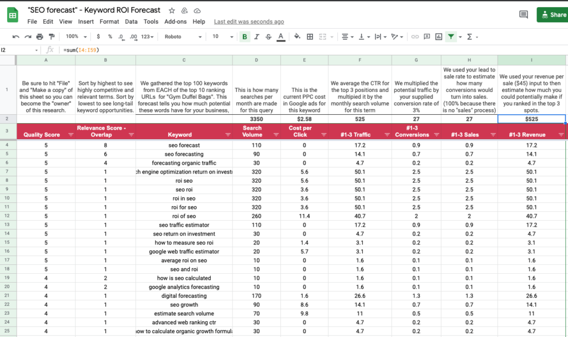Click the Print icon
Image resolution: width=568 pixels, height=337 pixels.
(40, 37)
